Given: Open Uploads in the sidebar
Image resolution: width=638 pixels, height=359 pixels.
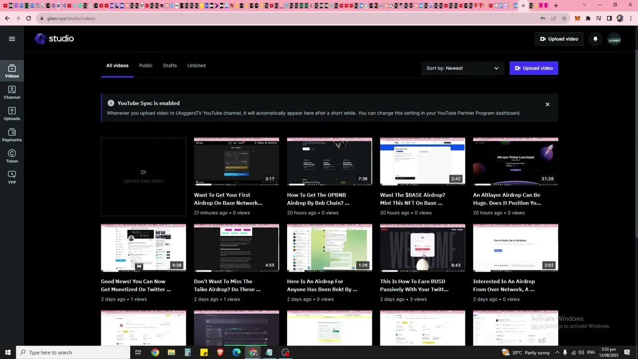Looking at the screenshot, I should (12, 114).
